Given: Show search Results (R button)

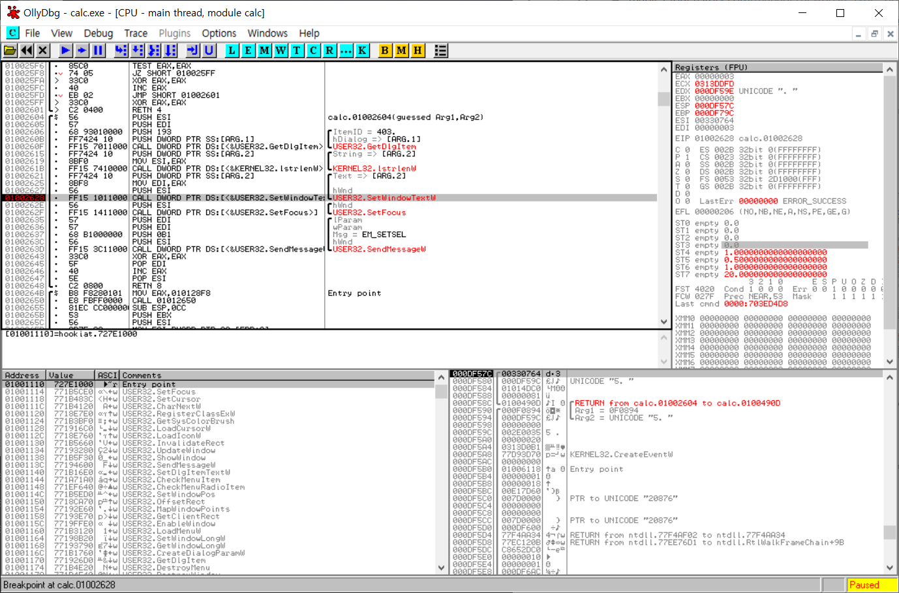Looking at the screenshot, I should 330,50.
